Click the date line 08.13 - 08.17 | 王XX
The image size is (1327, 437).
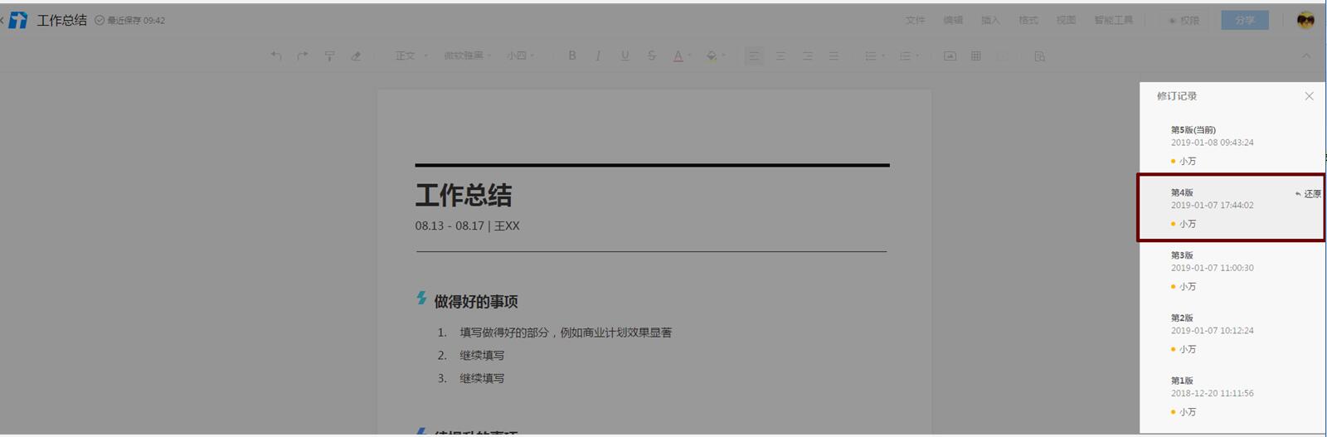[468, 226]
